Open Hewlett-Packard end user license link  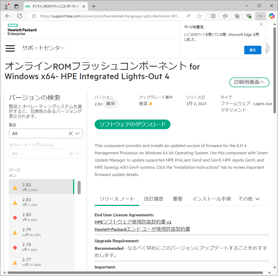coord(142,229)
